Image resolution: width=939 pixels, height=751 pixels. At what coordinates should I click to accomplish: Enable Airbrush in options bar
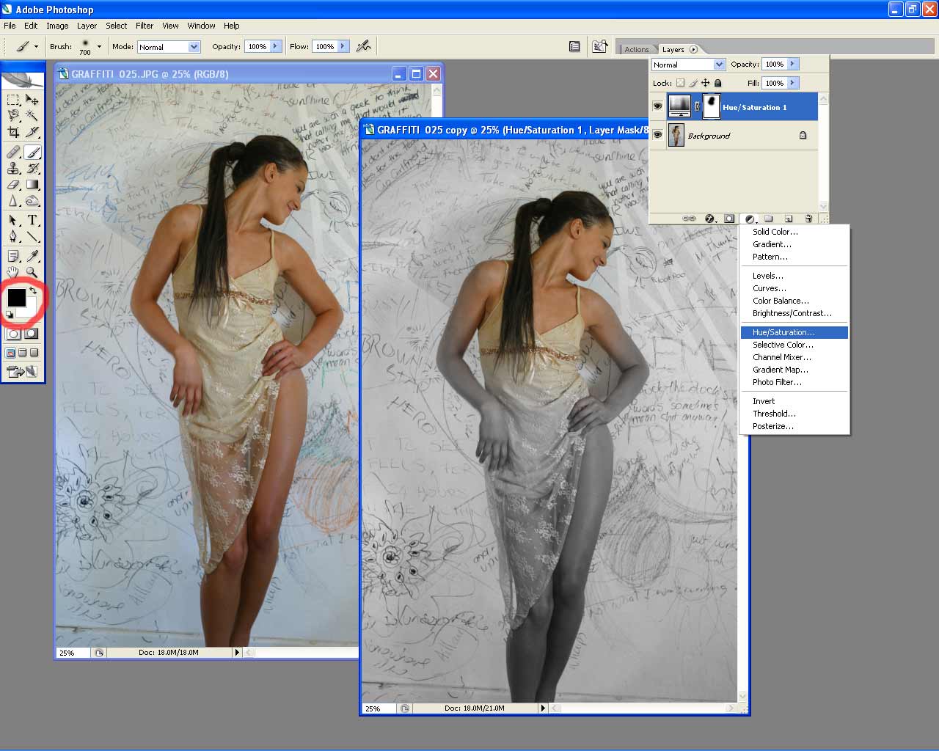(x=363, y=46)
